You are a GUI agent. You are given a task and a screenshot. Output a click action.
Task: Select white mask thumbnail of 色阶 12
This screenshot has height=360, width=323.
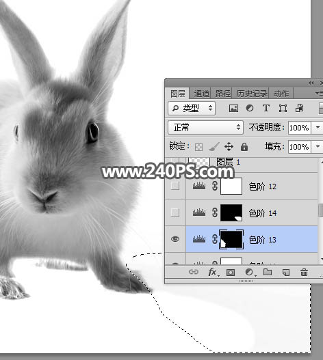pos(231,186)
